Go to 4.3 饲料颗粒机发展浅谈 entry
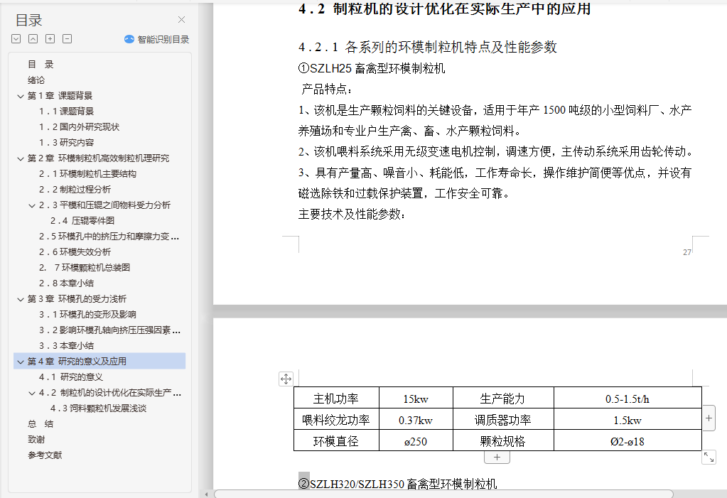 click(98, 408)
